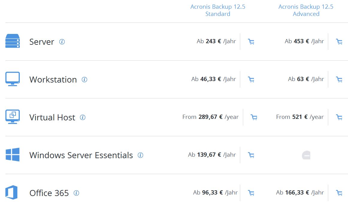This screenshot has height=202, width=348.
Task: Open the Acronis Backup 12.5 Standard link
Action: (218, 10)
